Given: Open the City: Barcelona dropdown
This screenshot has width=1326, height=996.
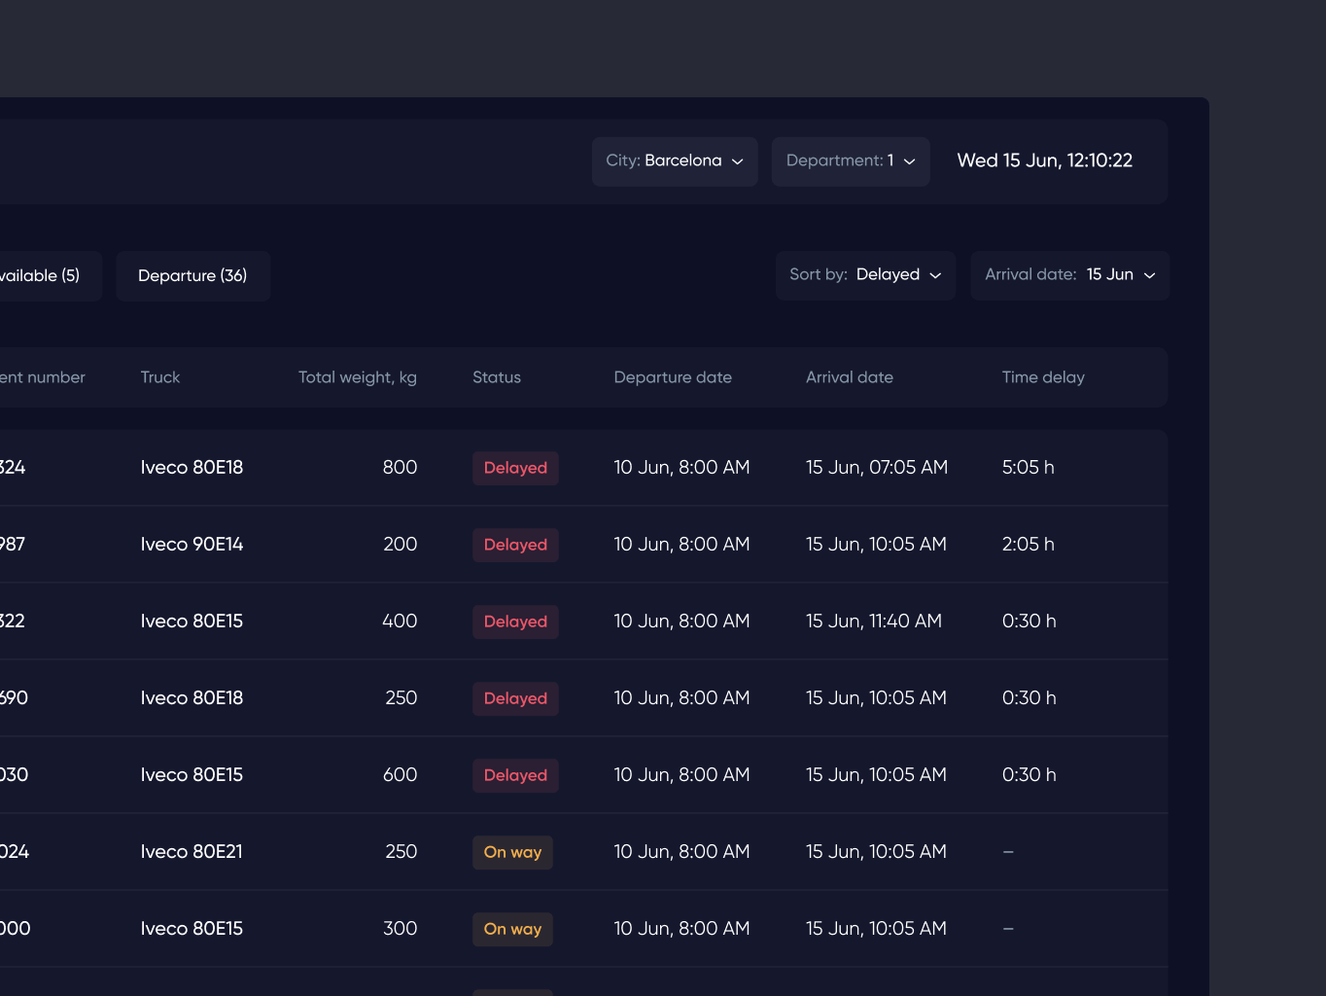Looking at the screenshot, I should pyautogui.click(x=674, y=160).
